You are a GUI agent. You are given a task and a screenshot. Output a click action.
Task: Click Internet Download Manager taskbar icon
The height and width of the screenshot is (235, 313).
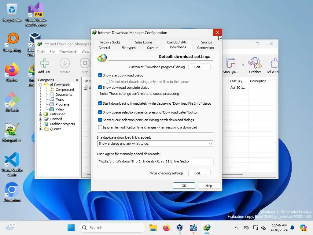207,228
